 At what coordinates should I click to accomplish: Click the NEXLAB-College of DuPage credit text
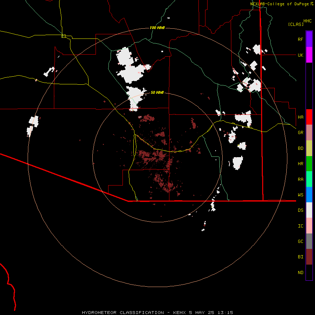click(281, 4)
